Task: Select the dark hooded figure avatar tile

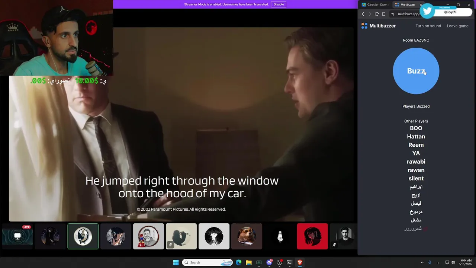Action: (x=50, y=236)
